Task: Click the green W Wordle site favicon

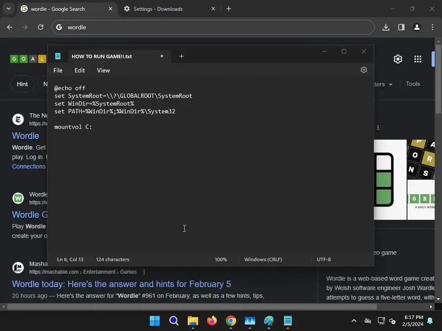Action: point(18,198)
